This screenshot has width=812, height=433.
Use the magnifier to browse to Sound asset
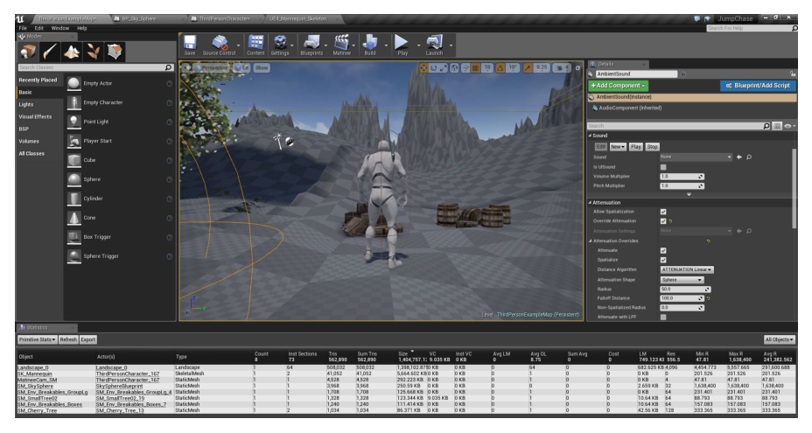coord(749,157)
